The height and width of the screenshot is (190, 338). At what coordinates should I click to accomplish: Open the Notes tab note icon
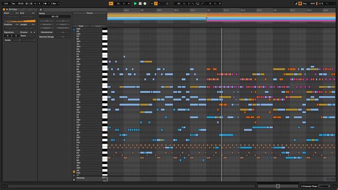[41, 9]
